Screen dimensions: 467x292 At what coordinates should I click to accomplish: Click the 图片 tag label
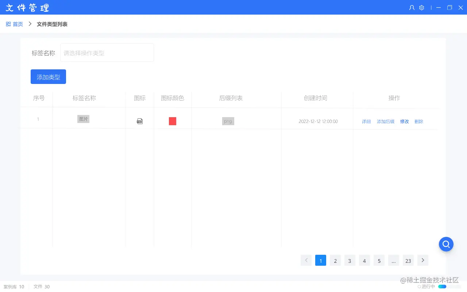click(x=83, y=119)
